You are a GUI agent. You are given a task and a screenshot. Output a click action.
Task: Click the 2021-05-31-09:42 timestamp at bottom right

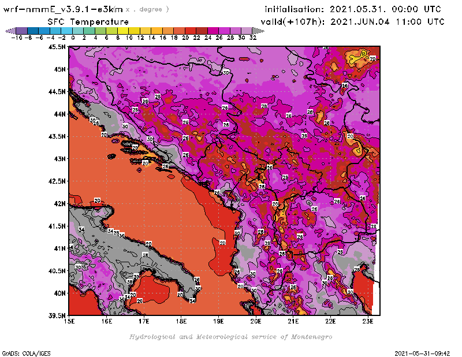pyautogui.click(x=423, y=352)
